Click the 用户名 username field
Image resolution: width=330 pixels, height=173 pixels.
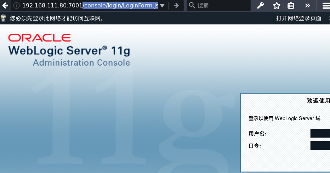320,133
